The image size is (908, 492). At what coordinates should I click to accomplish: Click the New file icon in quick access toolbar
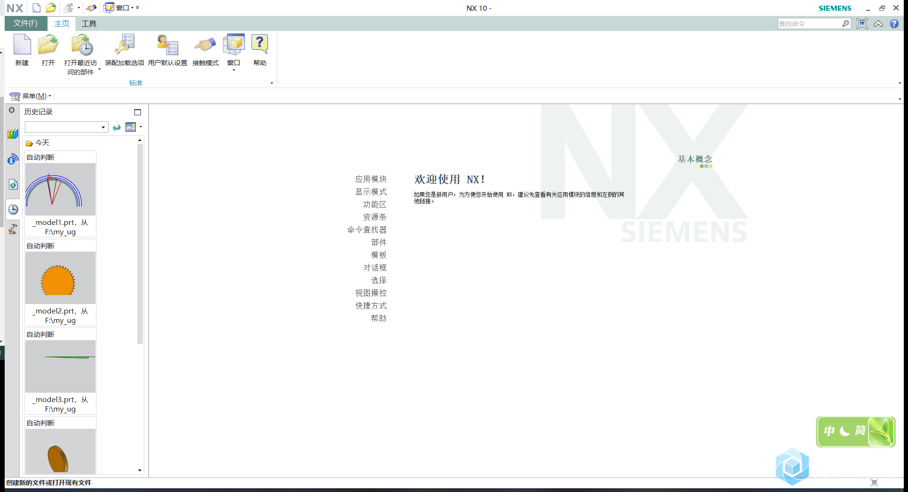pos(36,8)
